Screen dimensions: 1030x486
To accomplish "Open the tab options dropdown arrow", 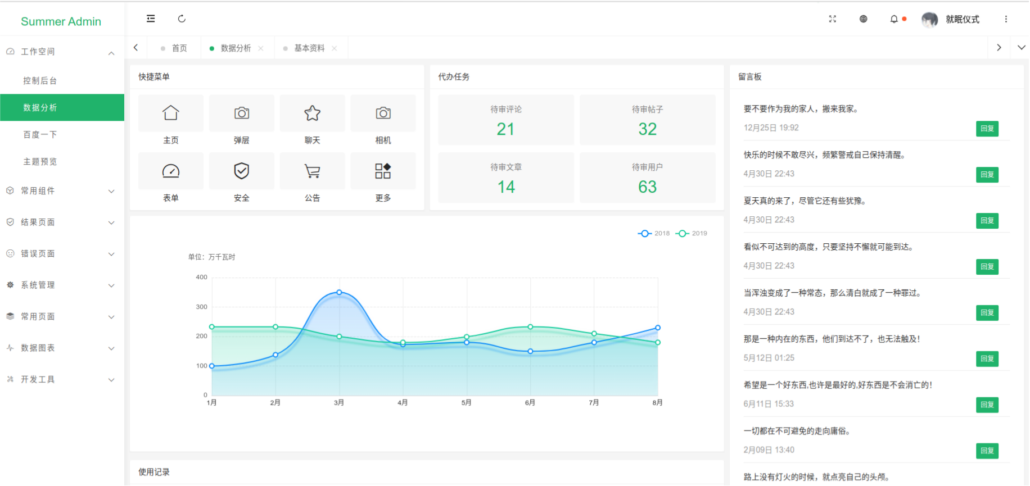I will click(x=1021, y=48).
